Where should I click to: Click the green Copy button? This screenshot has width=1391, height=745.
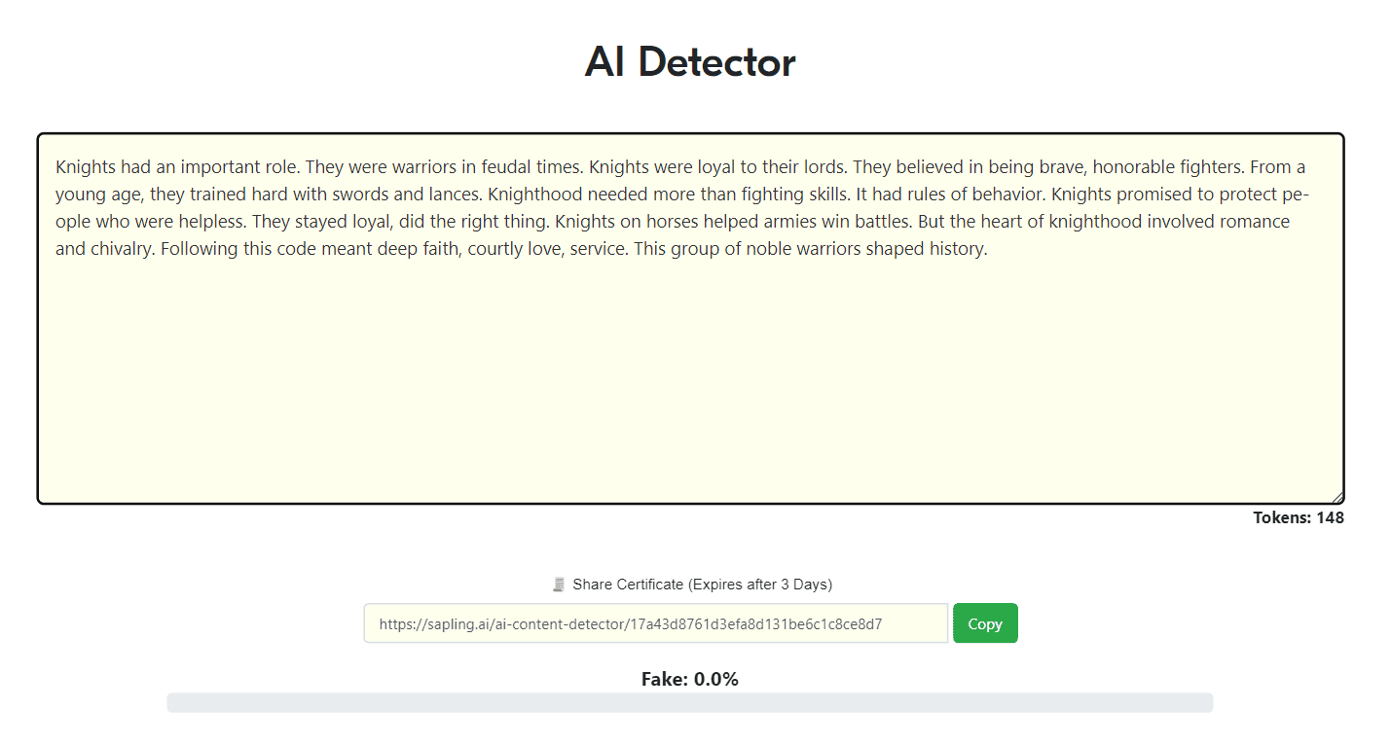(985, 623)
